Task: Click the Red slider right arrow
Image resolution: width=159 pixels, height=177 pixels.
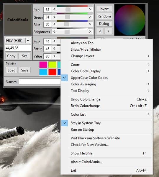Action: click(x=90, y=9)
